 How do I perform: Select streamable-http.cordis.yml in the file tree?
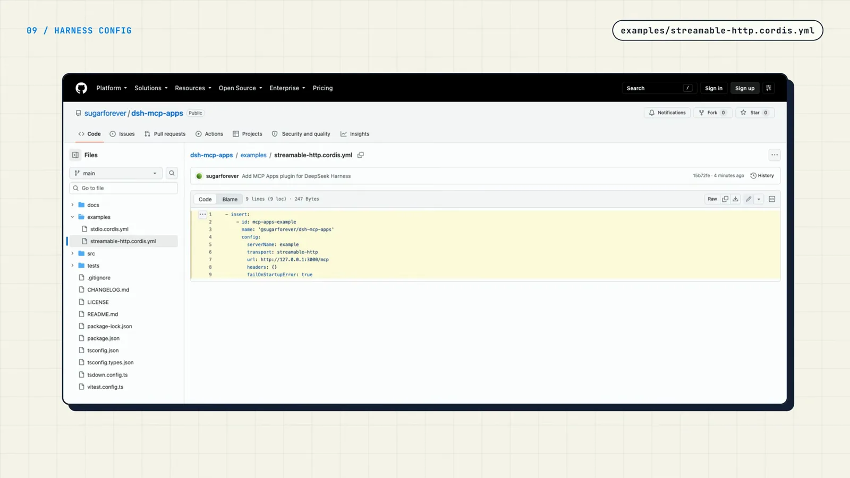(x=123, y=241)
